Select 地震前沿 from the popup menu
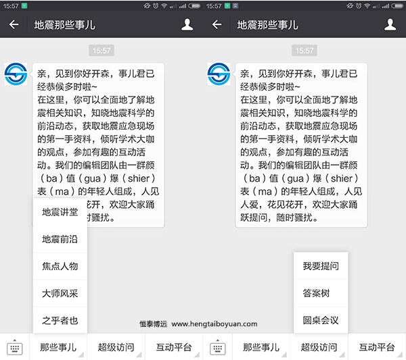 pyautogui.click(x=60, y=239)
